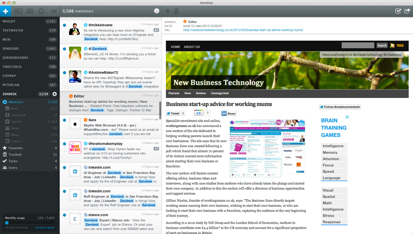The height and width of the screenshot is (234, 413).
Task: Click the blue plus add alert button
Action: coord(6,11)
